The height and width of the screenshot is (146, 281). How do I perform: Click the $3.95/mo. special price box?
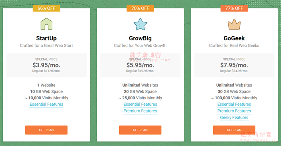47,65
